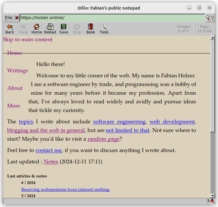The width and height of the screenshot is (218, 207).
Task: Click the scrollbar up arrow
Action: pos(213,38)
